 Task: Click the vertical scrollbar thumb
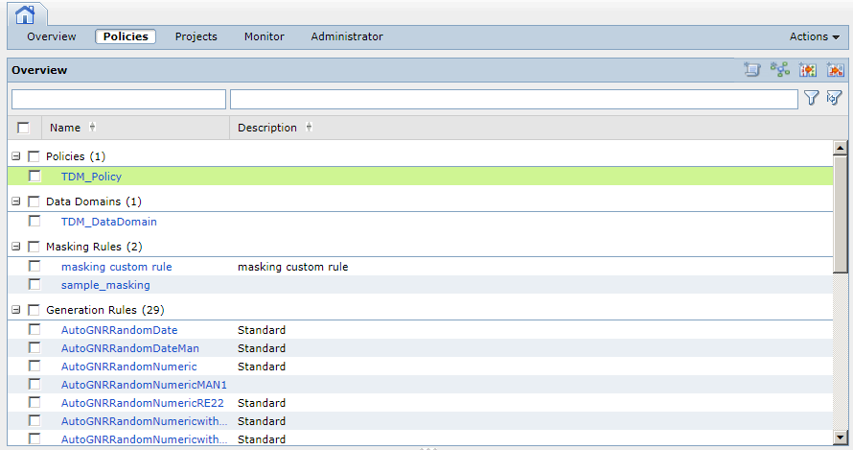click(841, 214)
